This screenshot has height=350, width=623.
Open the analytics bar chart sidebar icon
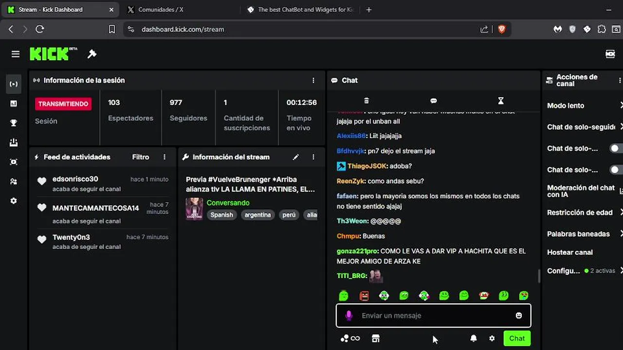click(14, 104)
